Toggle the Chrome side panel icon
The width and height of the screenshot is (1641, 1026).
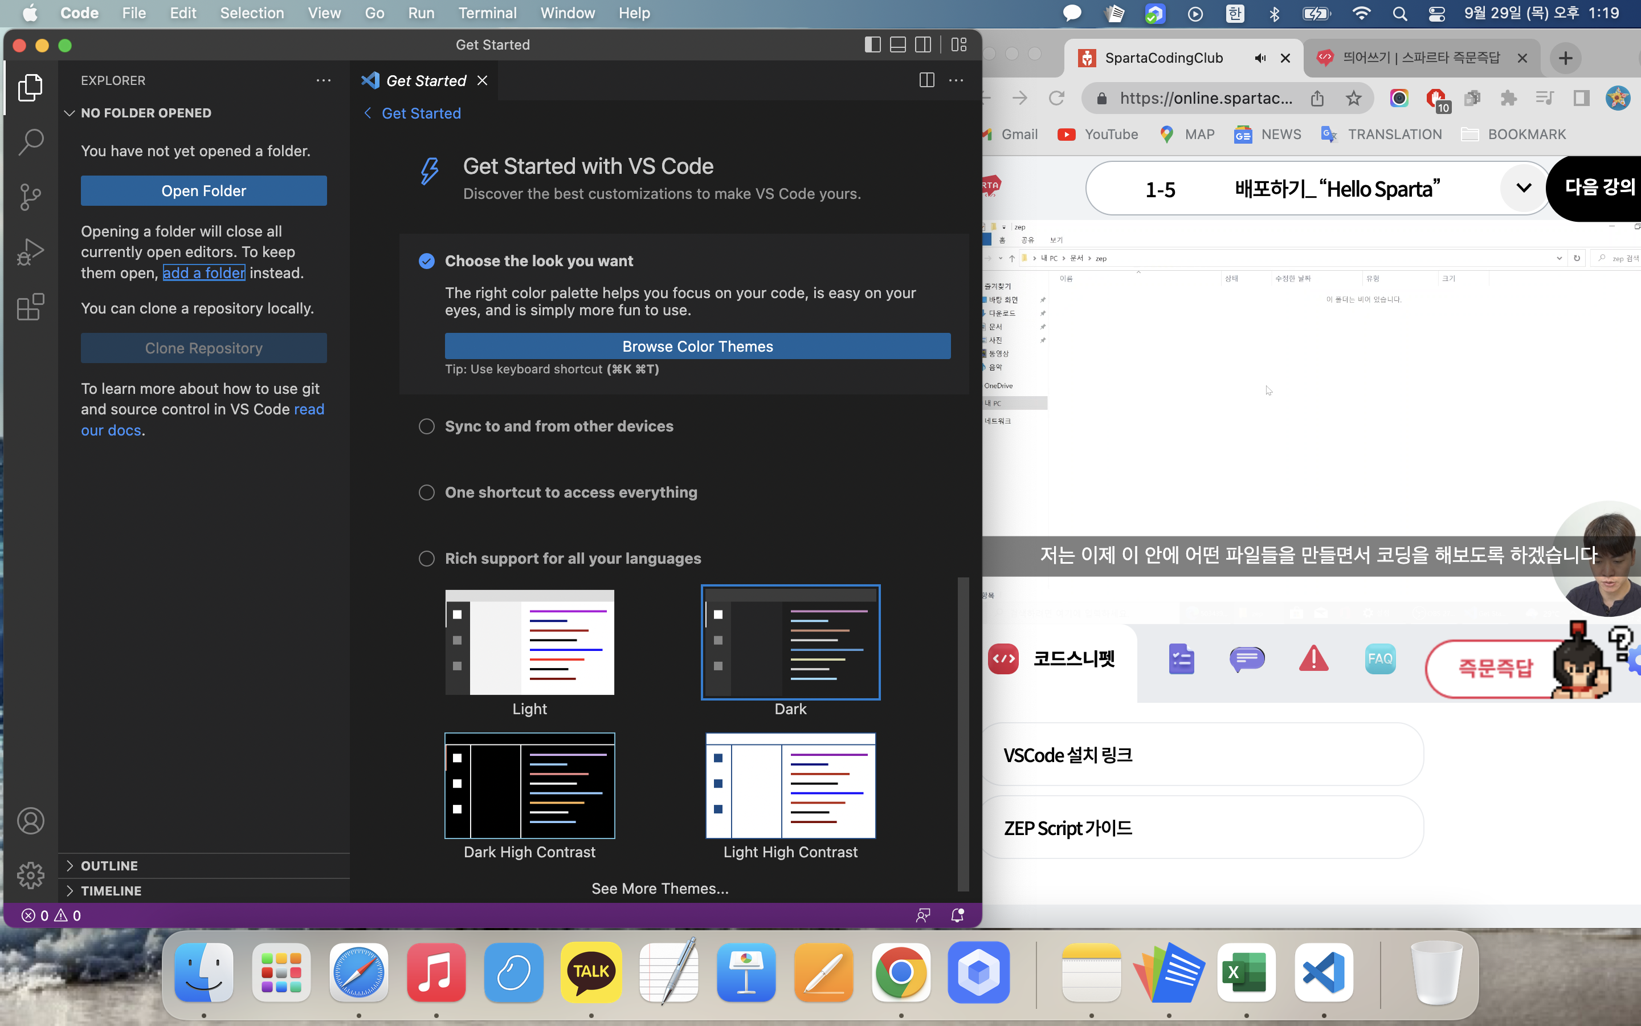click(1581, 99)
